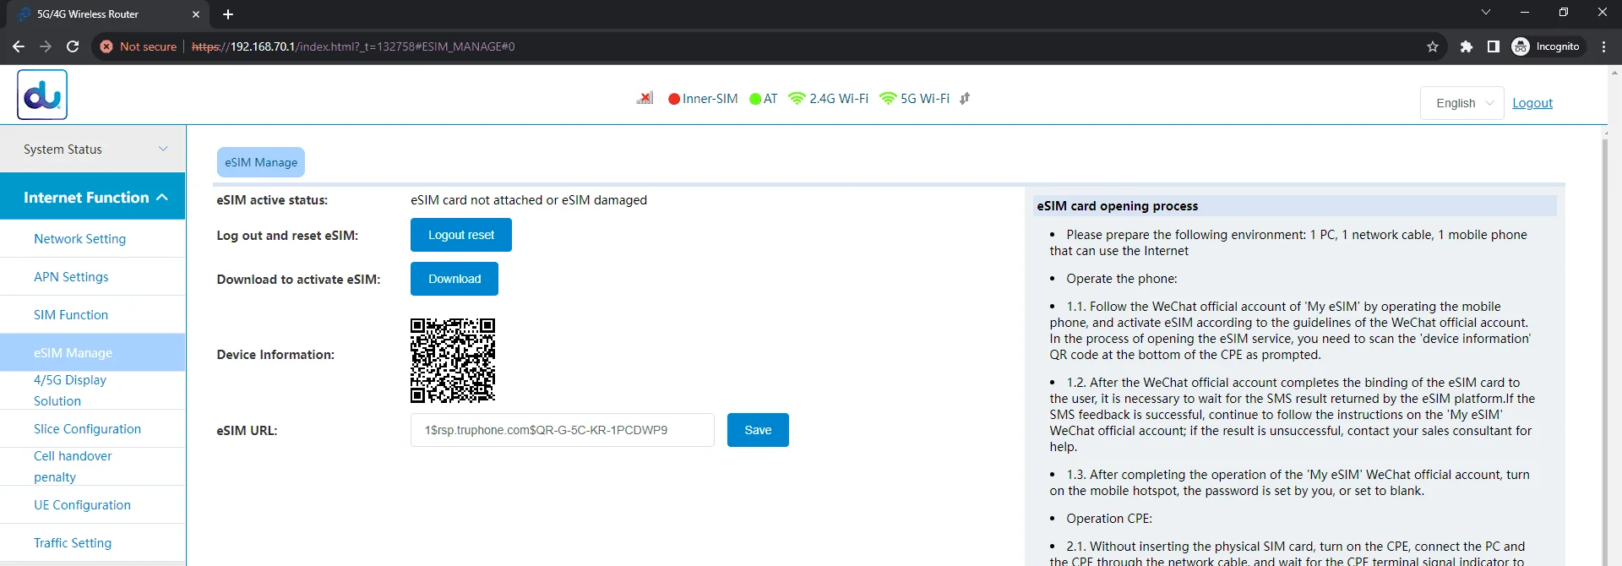Close the 5G/4G Wireless Router tab
Screen dimensions: 1622x566
196,14
